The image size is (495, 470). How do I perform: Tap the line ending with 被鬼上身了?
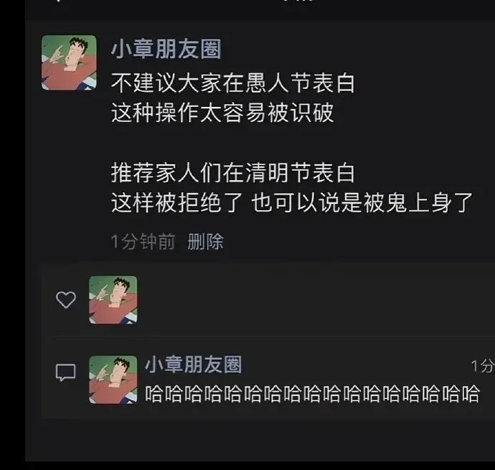click(292, 203)
